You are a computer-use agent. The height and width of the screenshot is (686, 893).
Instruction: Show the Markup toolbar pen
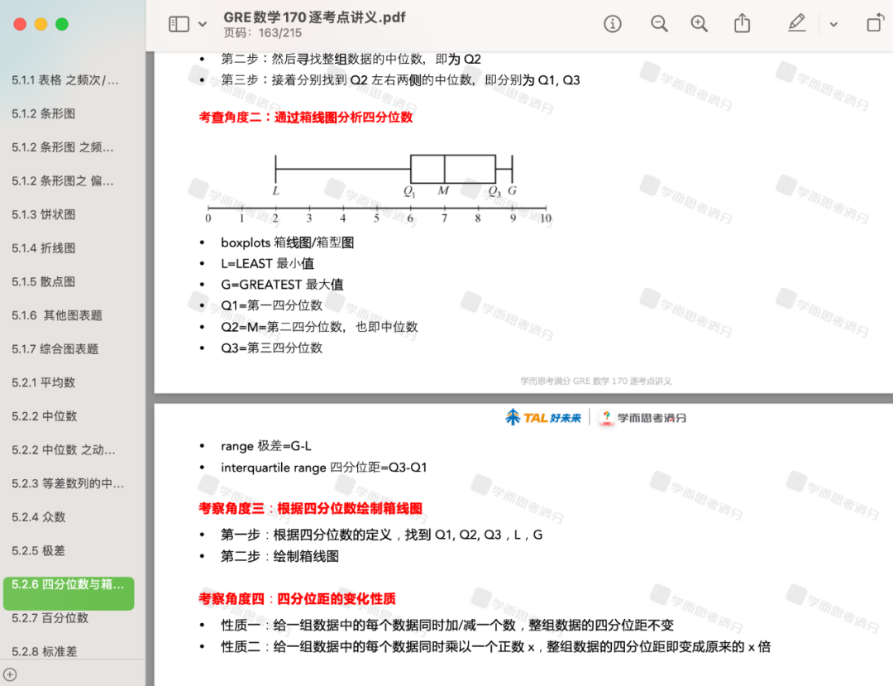pos(796,24)
